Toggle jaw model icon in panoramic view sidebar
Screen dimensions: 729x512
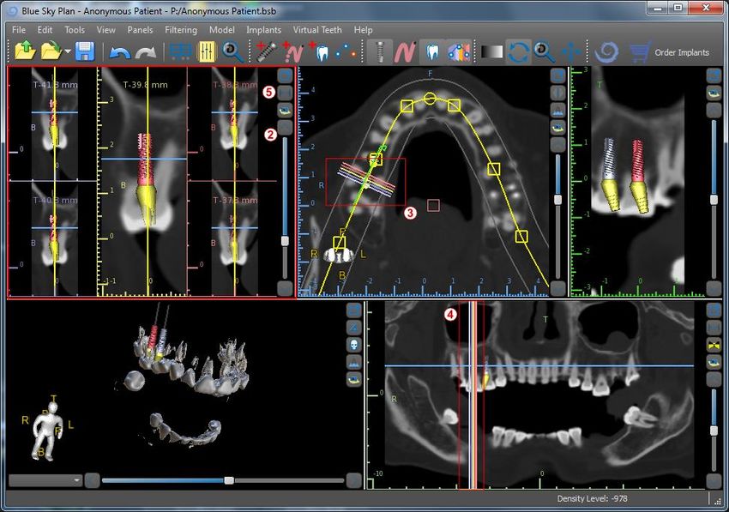[x=714, y=362]
